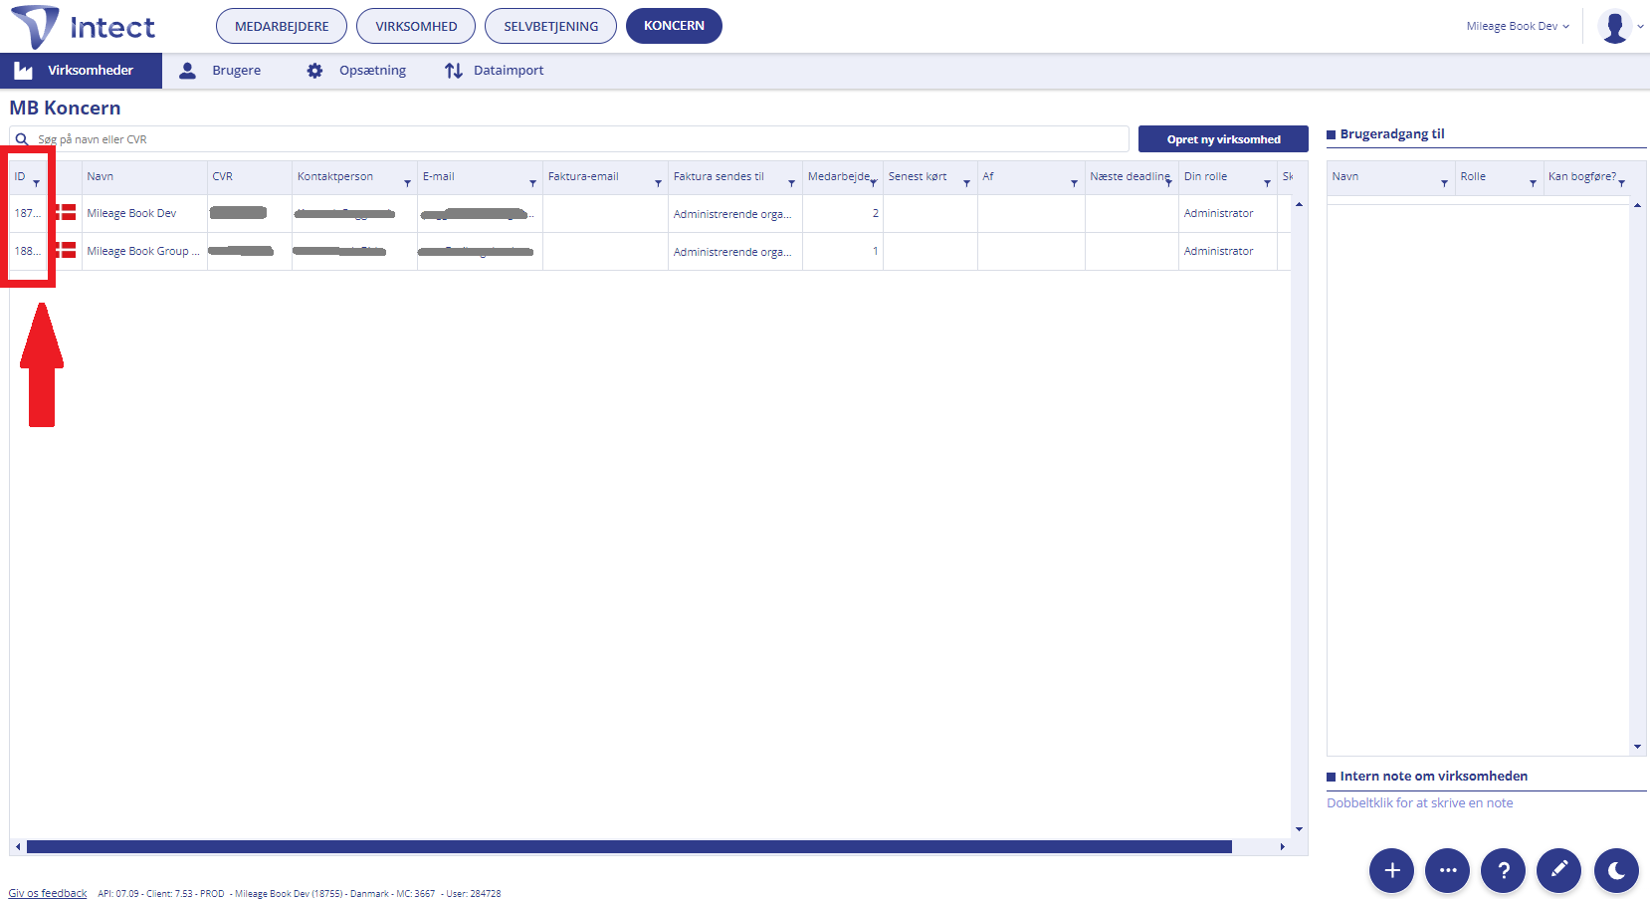The image size is (1650, 899).
Task: Click the Intect logo
Action: tap(83, 27)
